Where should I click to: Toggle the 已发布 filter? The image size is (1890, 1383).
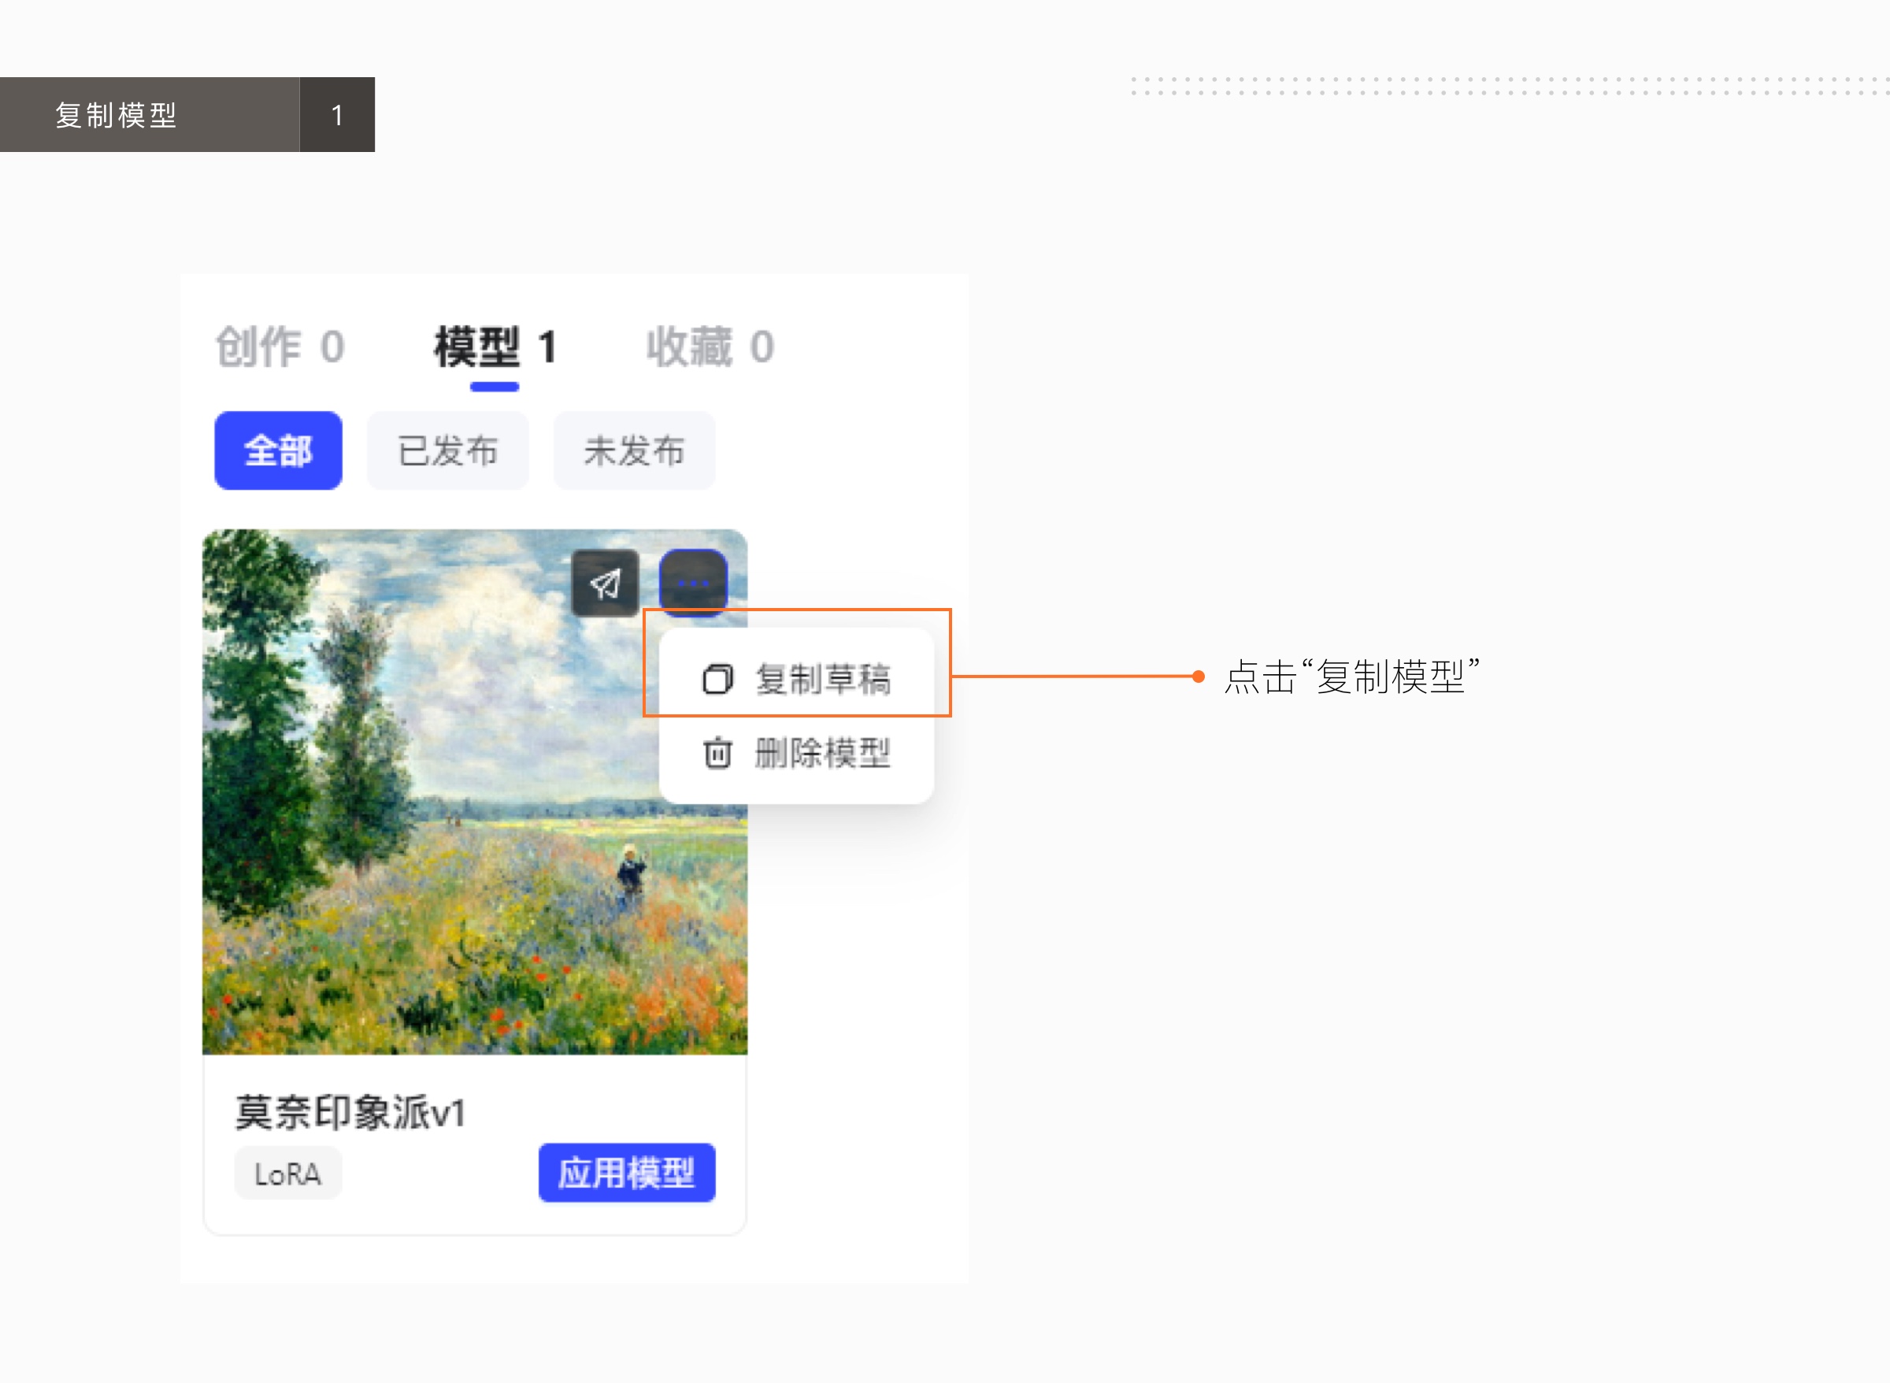[x=447, y=450]
